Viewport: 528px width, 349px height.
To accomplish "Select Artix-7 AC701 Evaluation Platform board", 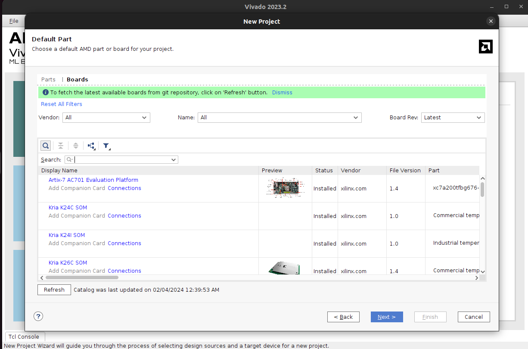I will point(93,180).
